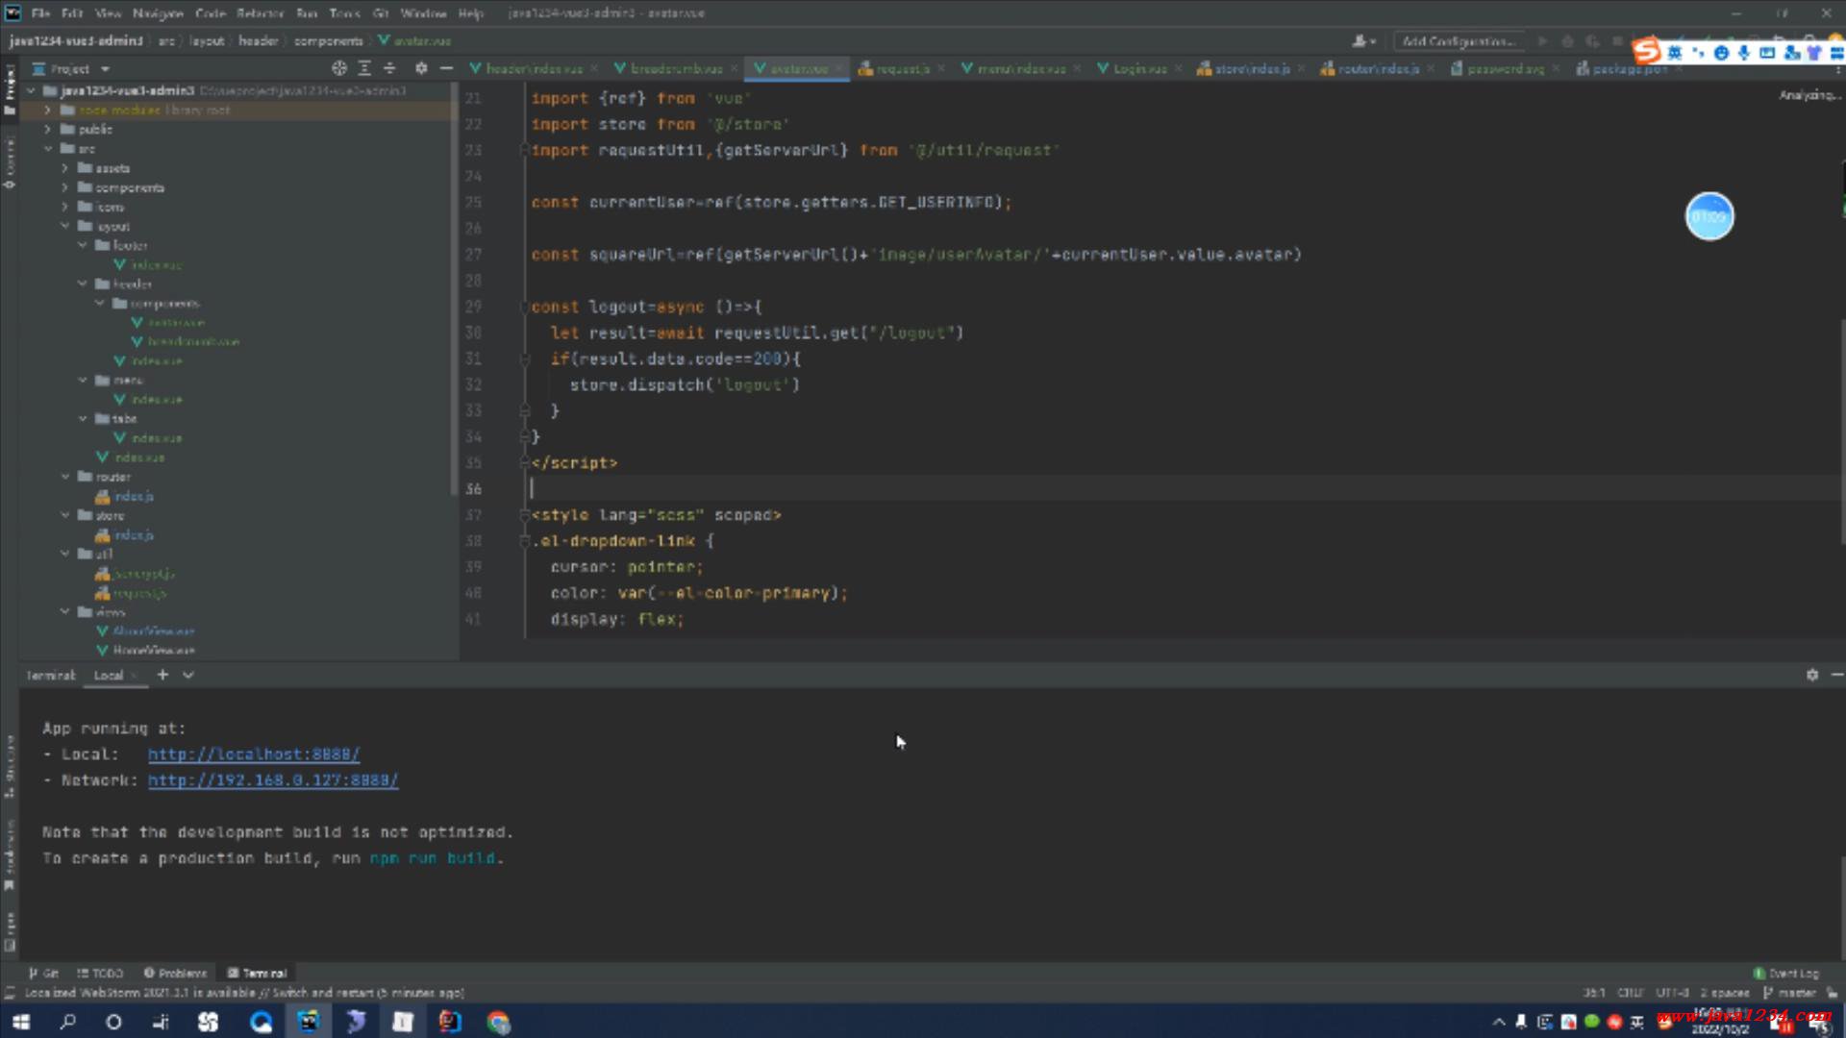Click the WebStorm icon in taskbar
This screenshot has height=1038, width=1846.
308,1022
